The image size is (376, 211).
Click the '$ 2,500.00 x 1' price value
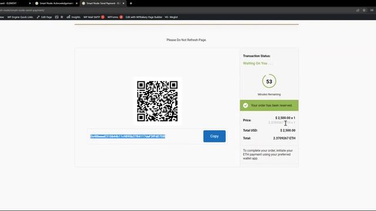click(285, 118)
